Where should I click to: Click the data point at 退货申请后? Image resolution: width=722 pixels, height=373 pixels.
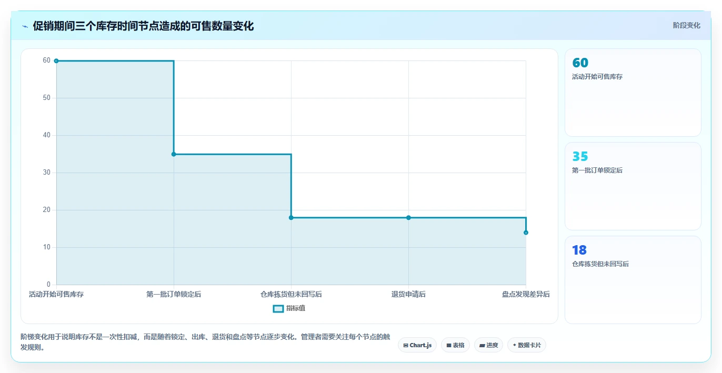pyautogui.click(x=408, y=218)
